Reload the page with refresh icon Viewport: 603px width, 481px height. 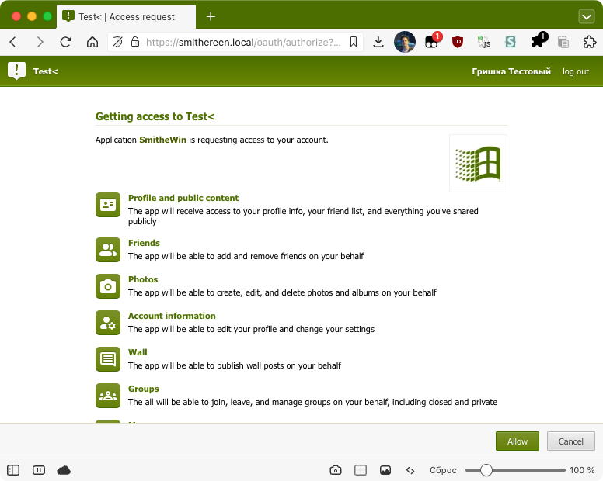[66, 42]
